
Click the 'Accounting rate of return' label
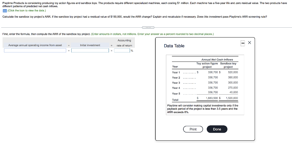pos(124,43)
